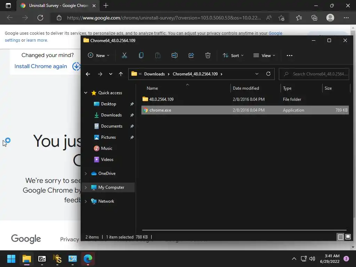Open Edge Collections icon

(314, 18)
